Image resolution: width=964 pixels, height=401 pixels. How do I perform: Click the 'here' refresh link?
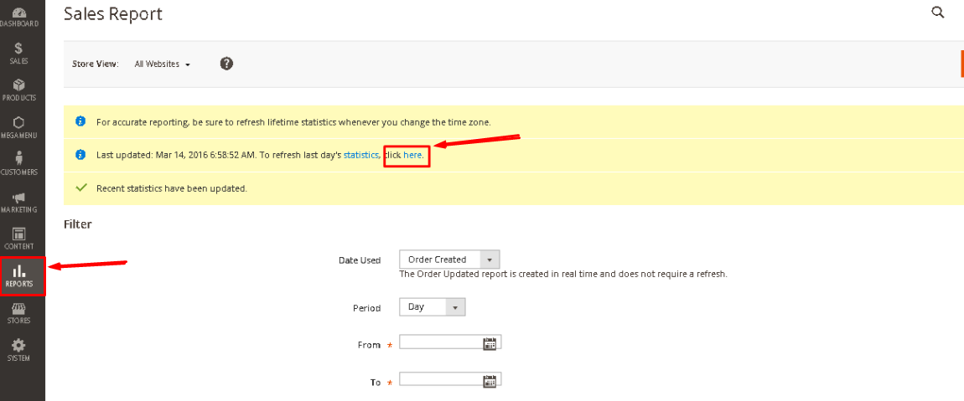coord(412,156)
